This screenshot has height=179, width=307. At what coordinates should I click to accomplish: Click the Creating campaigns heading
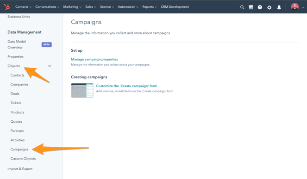[89, 77]
